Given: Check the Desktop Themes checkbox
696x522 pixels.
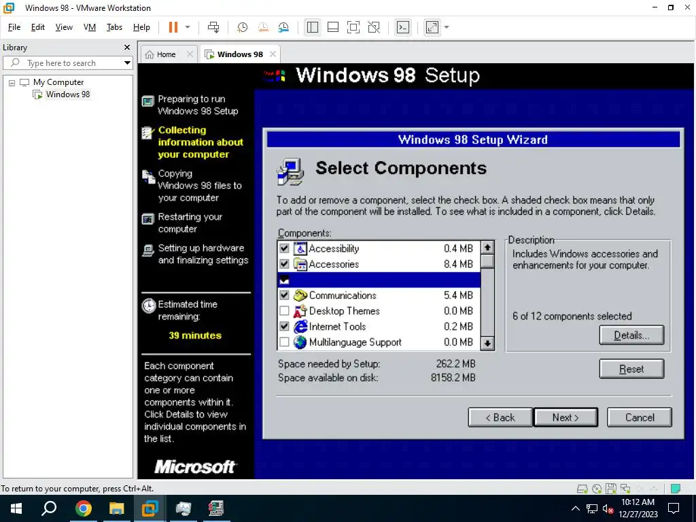Looking at the screenshot, I should tap(285, 311).
